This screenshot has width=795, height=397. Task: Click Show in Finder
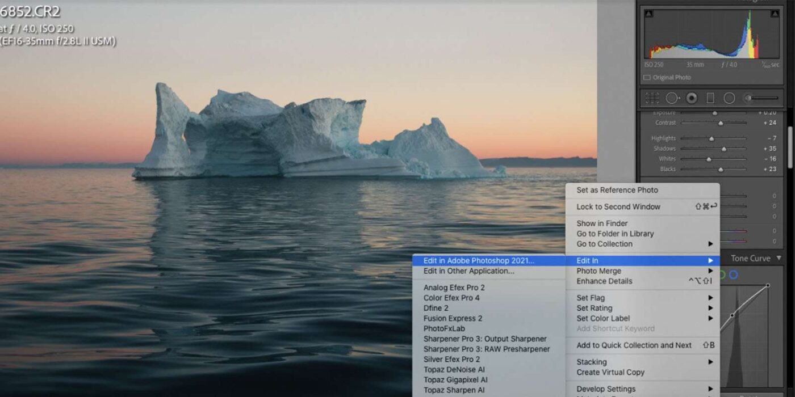tap(602, 223)
